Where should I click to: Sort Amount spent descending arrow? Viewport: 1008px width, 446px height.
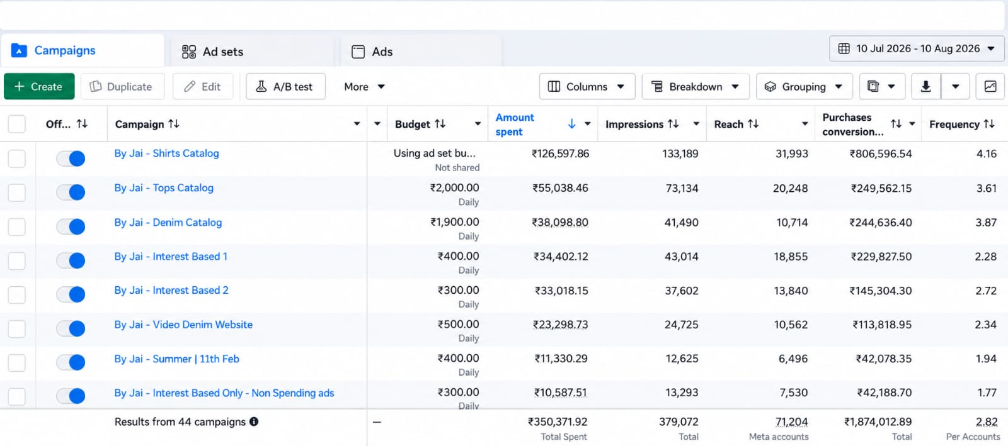coord(571,124)
